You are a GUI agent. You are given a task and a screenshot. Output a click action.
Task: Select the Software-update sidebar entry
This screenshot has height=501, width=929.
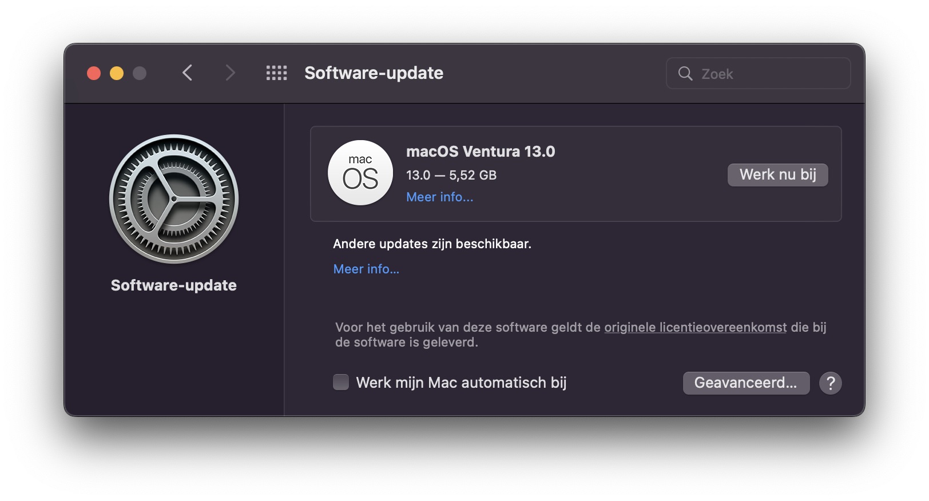(173, 285)
